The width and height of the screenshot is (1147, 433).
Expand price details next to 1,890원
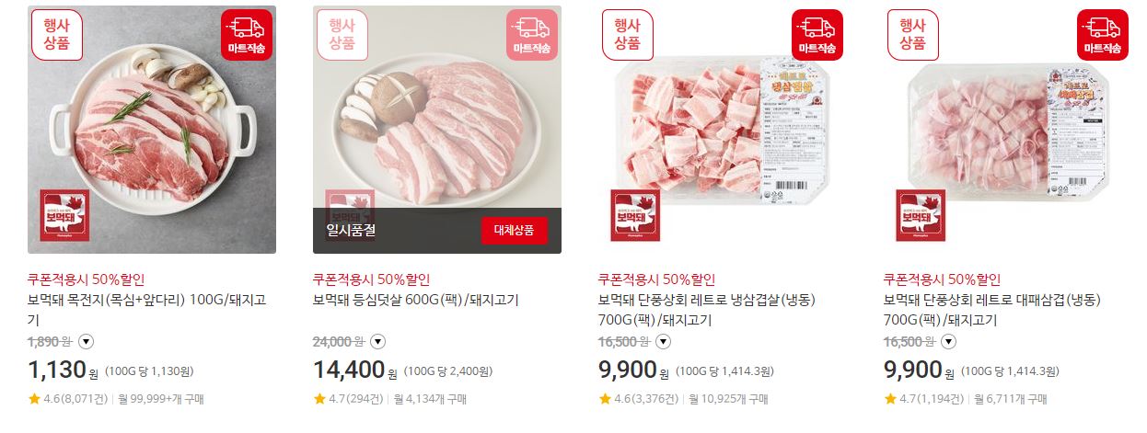87,342
